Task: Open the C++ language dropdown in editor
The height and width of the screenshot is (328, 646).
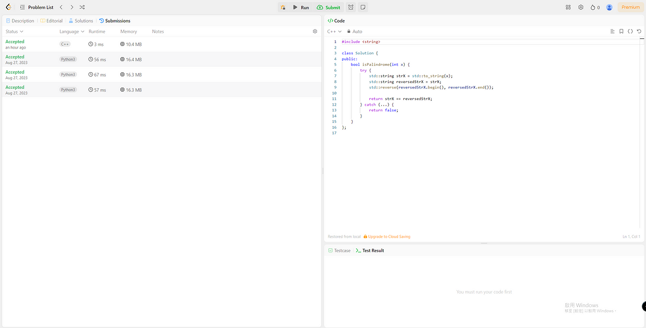Action: [334, 32]
